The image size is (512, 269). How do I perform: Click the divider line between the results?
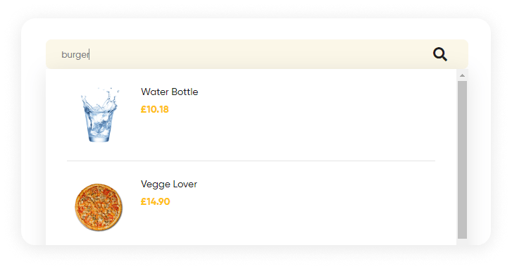[251, 161]
